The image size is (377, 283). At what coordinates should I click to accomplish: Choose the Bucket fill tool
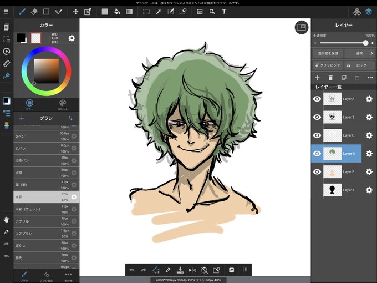click(117, 12)
